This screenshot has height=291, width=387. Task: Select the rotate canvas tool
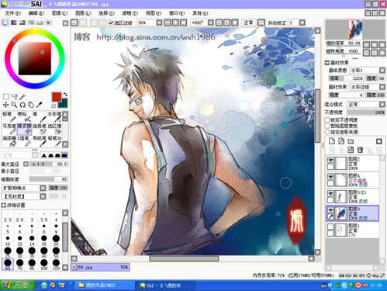[x=22, y=105]
